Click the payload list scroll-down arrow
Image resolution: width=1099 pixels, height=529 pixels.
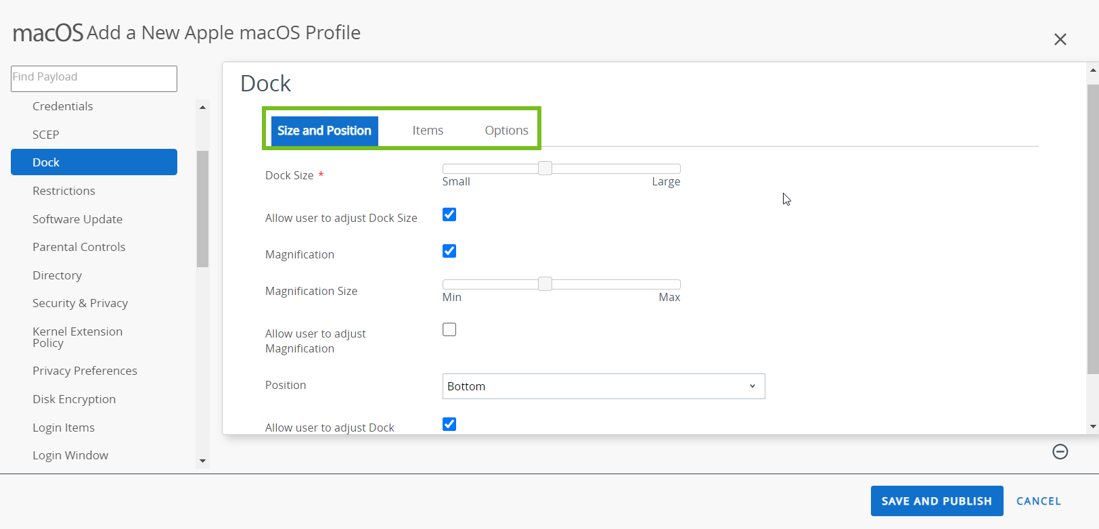point(202,461)
